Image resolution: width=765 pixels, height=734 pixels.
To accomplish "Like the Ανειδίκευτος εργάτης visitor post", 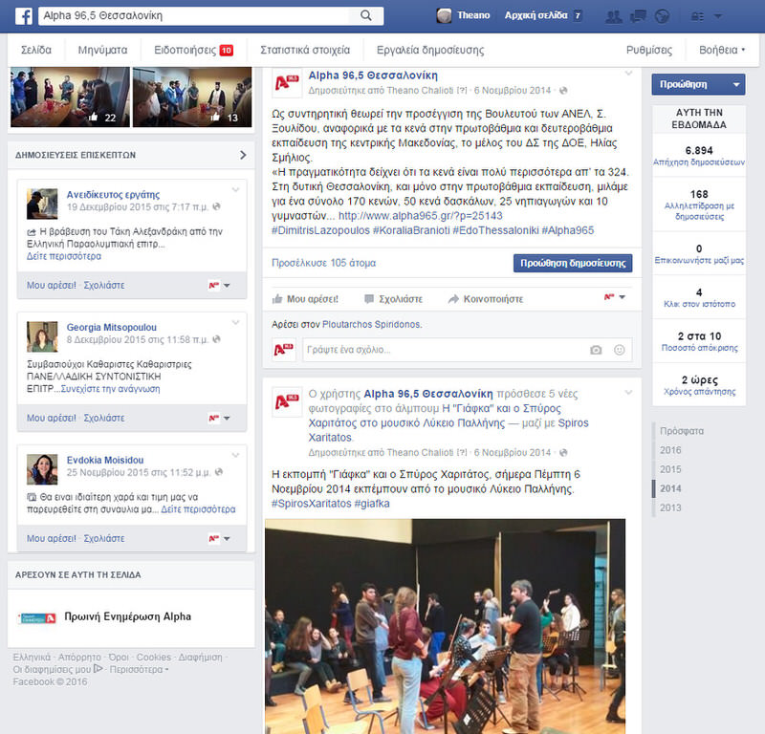I will pyautogui.click(x=52, y=285).
